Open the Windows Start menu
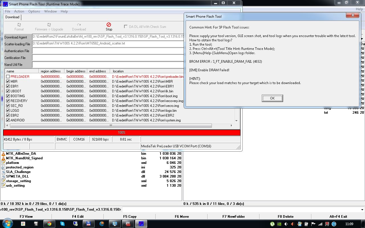 (7, 224)
